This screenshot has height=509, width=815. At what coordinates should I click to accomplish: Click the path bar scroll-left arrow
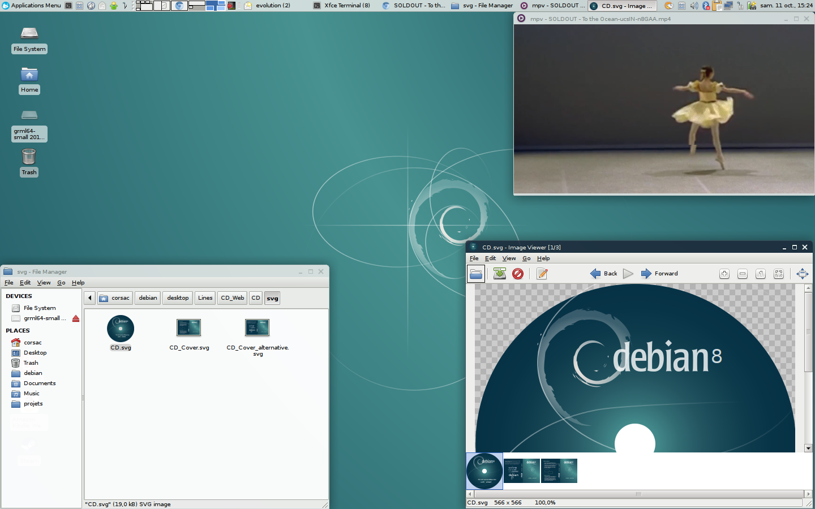coord(90,298)
